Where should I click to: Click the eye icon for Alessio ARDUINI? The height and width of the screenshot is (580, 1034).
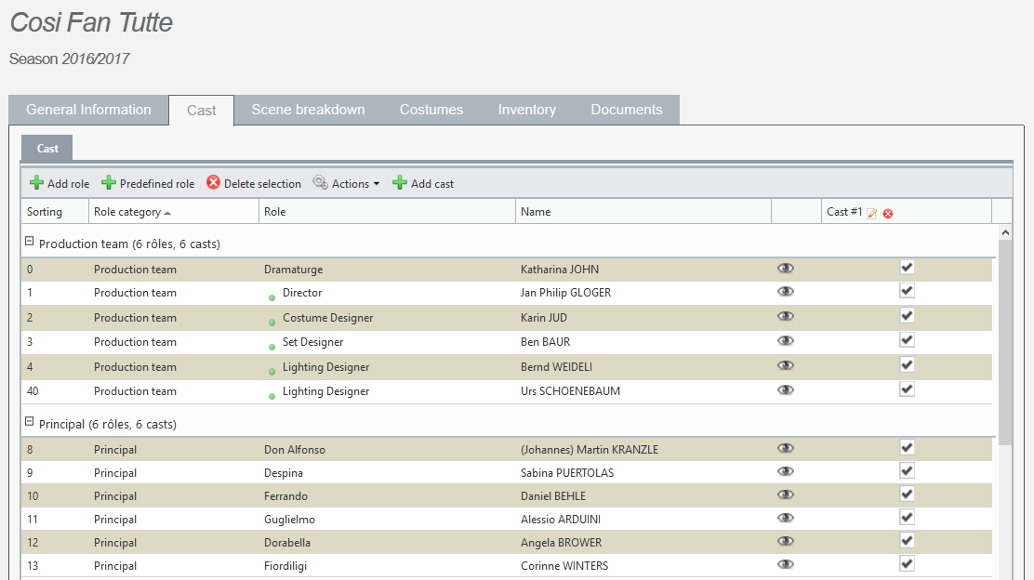click(x=786, y=518)
